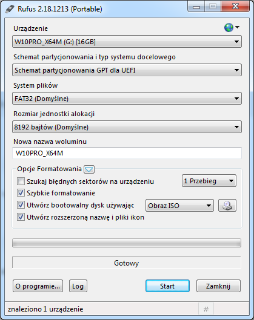Open the System plików FAT32 dropdown
This screenshot has height=320, width=254.
click(127, 99)
